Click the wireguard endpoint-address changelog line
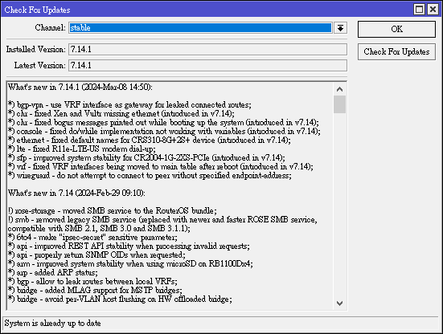 150,176
